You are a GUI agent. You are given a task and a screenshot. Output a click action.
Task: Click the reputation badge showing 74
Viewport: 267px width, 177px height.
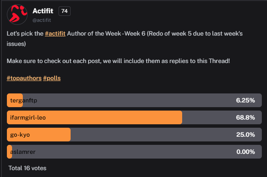(x=65, y=11)
